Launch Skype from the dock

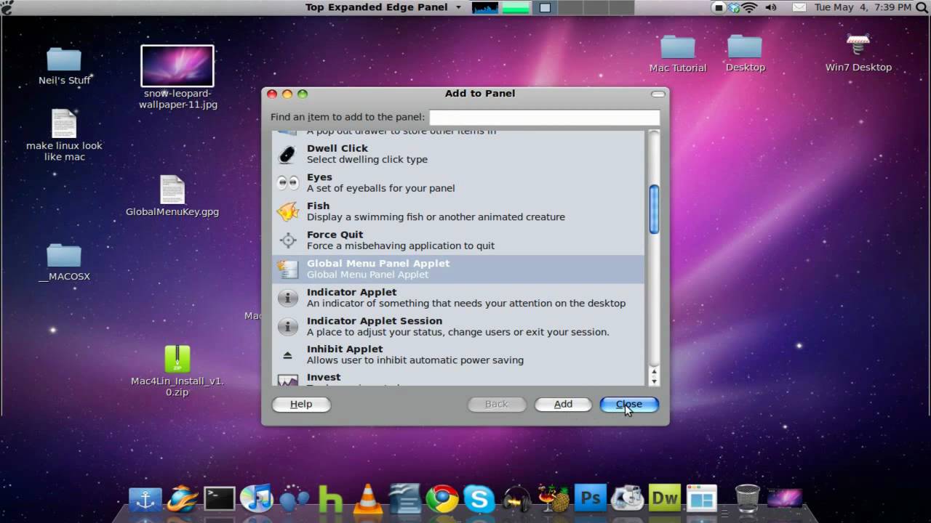tap(480, 499)
